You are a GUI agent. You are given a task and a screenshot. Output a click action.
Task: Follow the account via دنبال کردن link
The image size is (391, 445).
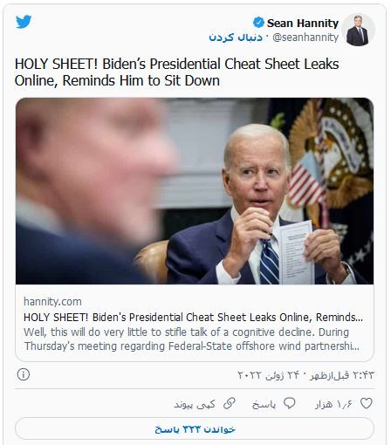click(x=236, y=38)
